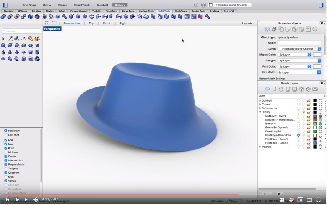Click the blue color swatch of FilletEdge - Case 2
Image resolution: width=327 pixels, height=205 pixels.
315,143
